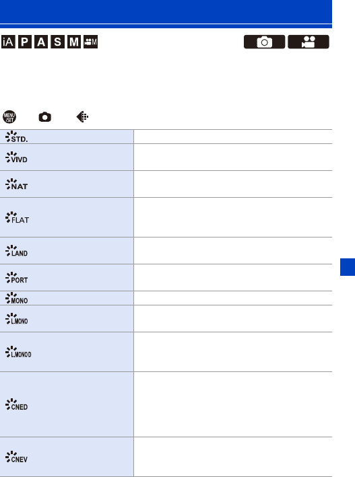Click the MENU/SET round icon
The width and height of the screenshot is (355, 477).
(x=9, y=117)
